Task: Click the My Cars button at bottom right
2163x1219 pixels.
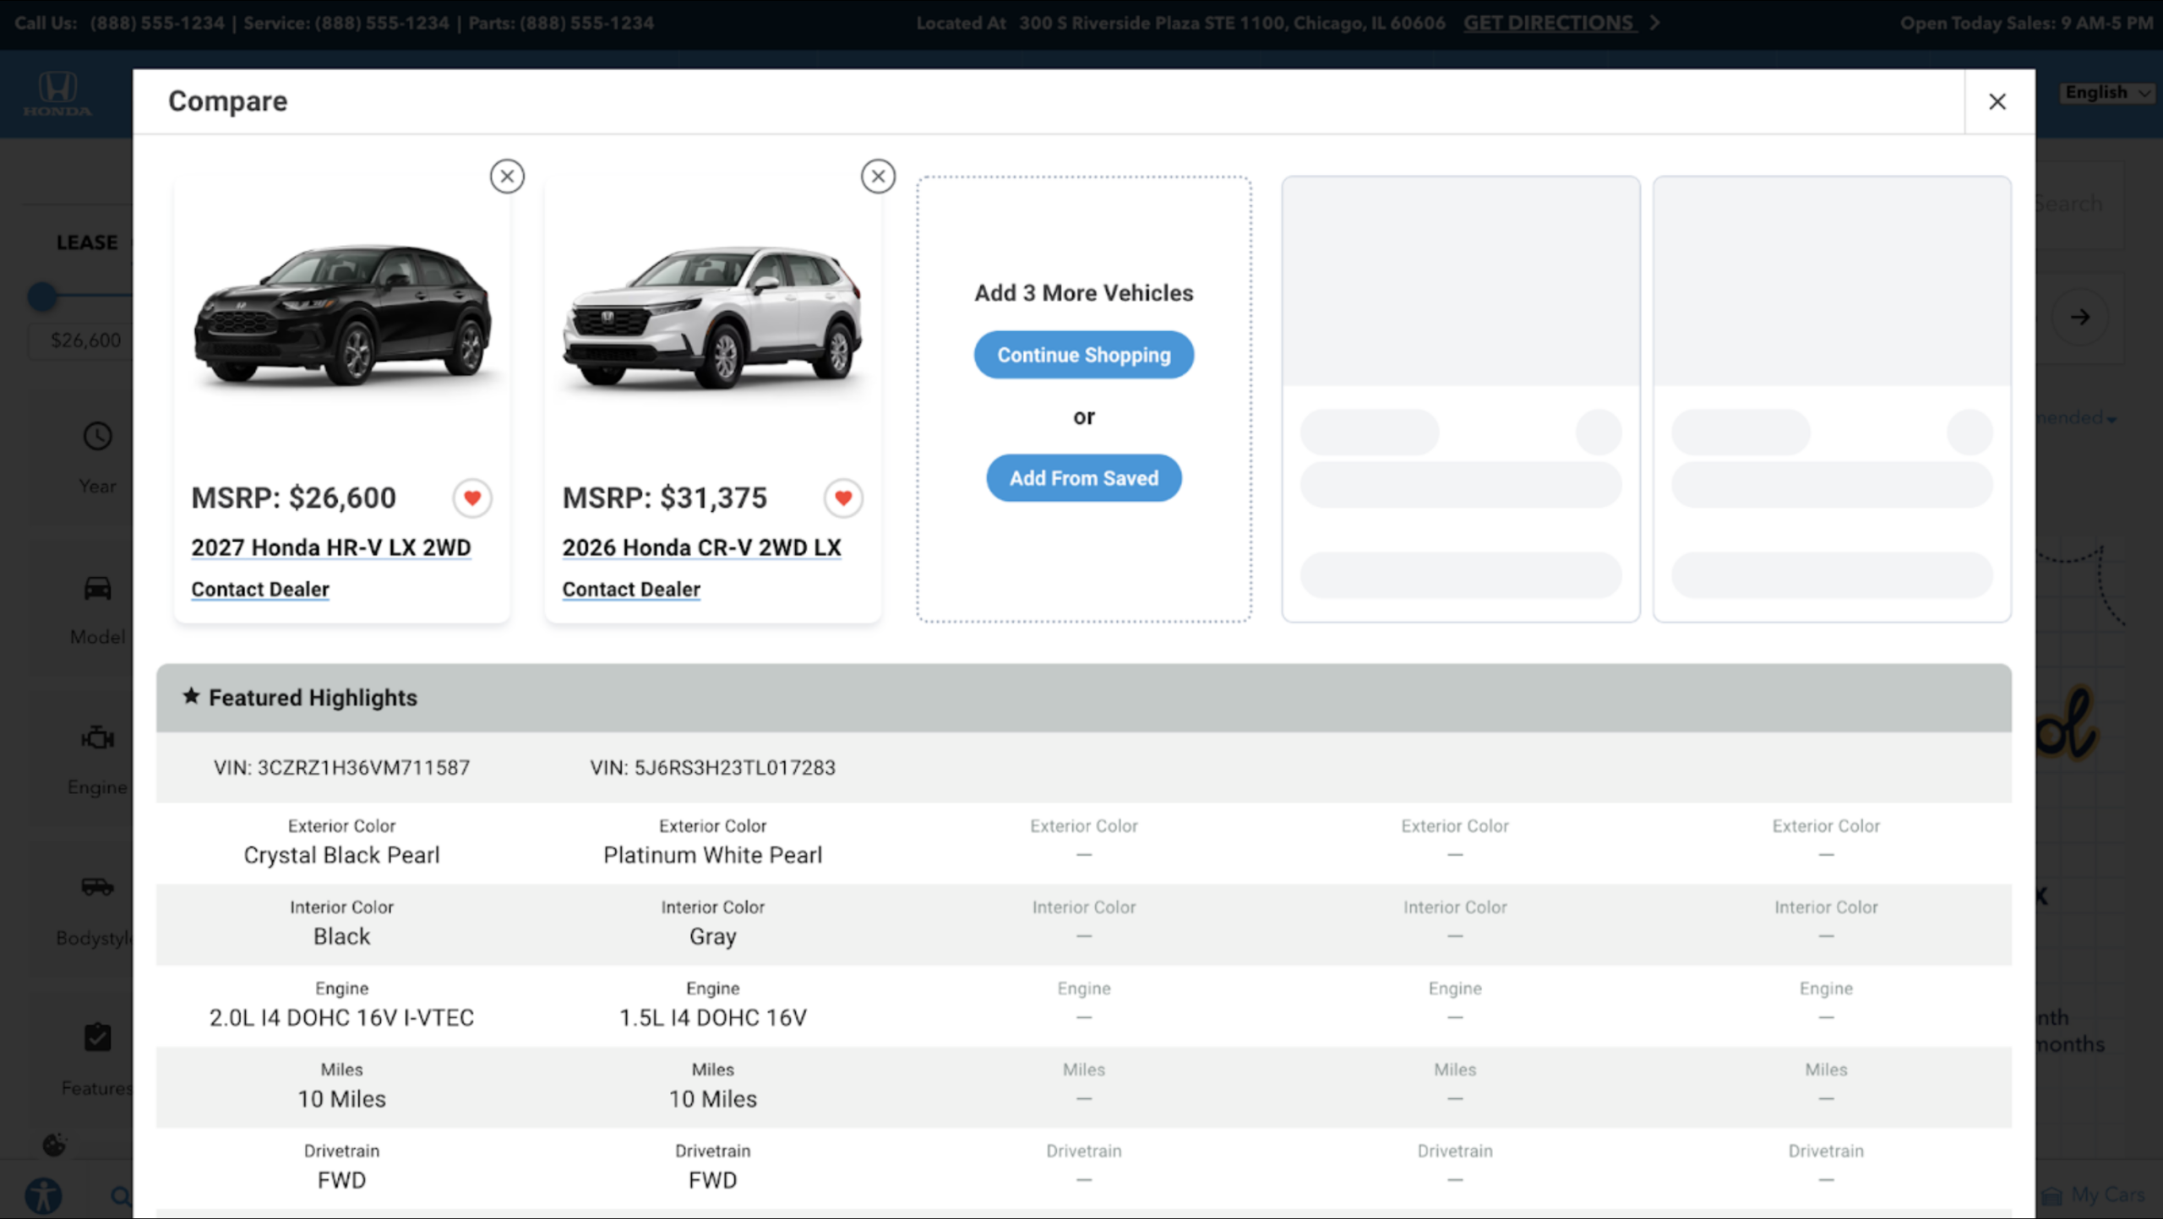Action: [2094, 1195]
